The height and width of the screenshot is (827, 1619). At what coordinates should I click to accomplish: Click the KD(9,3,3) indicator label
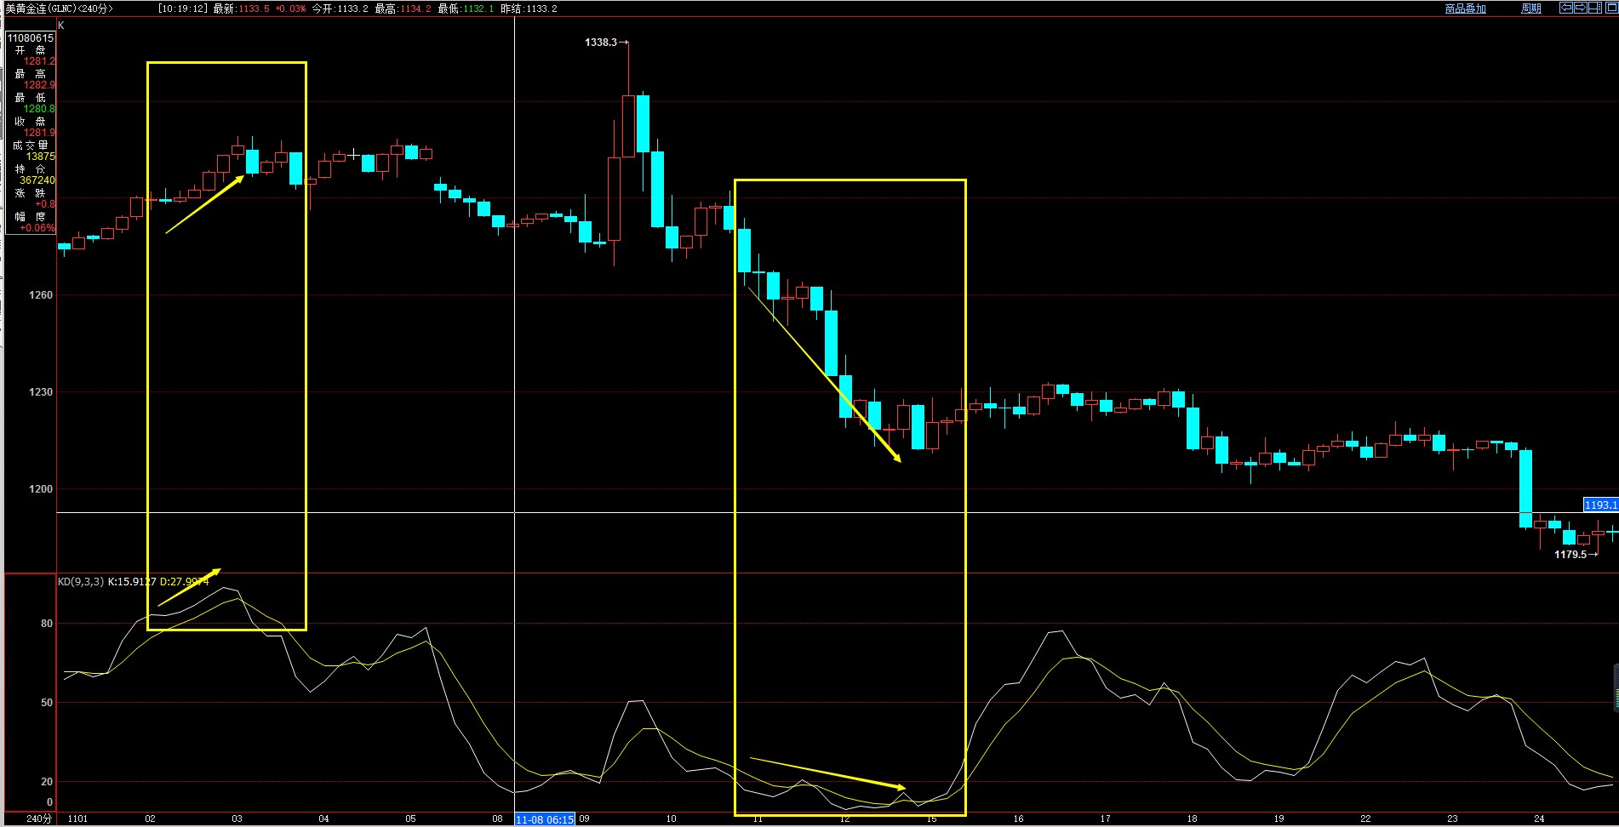click(x=81, y=582)
